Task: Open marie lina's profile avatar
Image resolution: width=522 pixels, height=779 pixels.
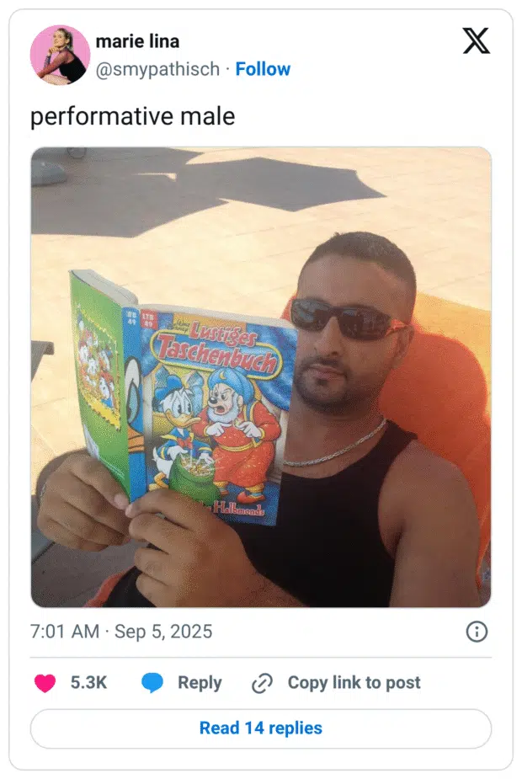Action: click(60, 55)
